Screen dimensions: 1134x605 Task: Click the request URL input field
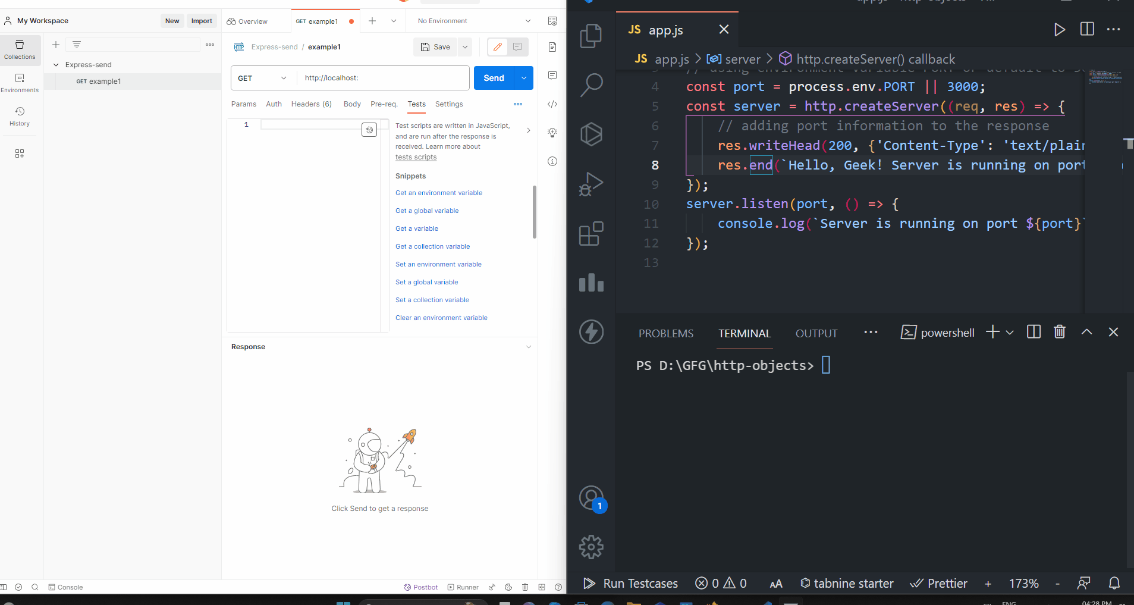(384, 78)
